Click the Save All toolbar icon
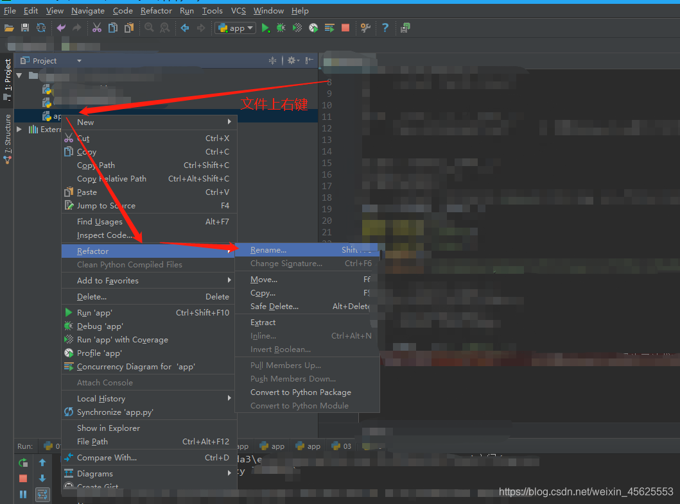680x504 pixels. coord(25,28)
